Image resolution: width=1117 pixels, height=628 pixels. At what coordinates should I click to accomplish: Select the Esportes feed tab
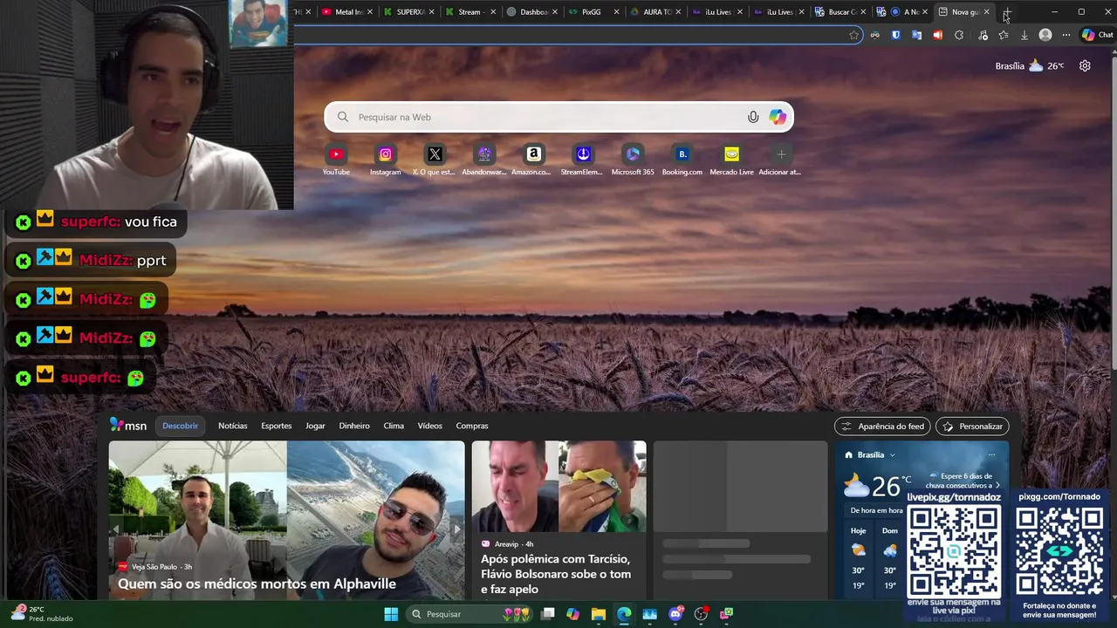[x=276, y=426]
